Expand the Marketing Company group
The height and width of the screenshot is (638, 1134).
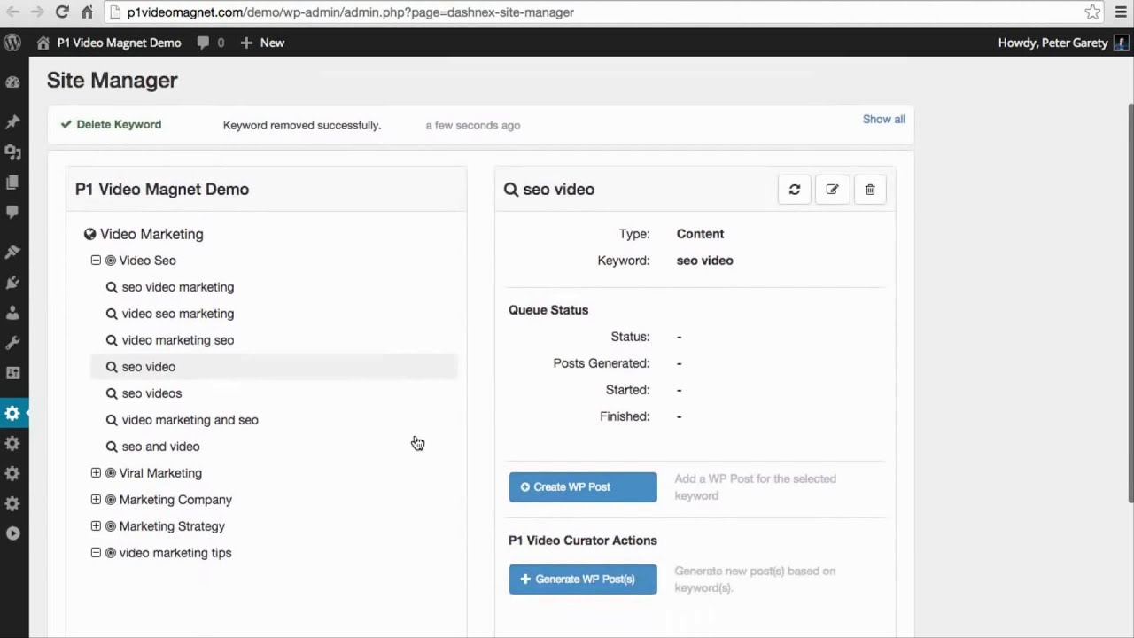96,500
